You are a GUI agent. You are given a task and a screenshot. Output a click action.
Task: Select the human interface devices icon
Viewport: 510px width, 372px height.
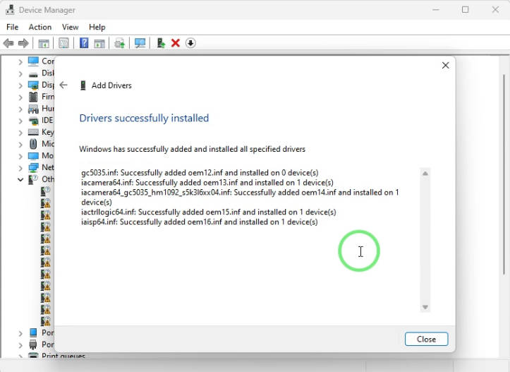[33, 109]
